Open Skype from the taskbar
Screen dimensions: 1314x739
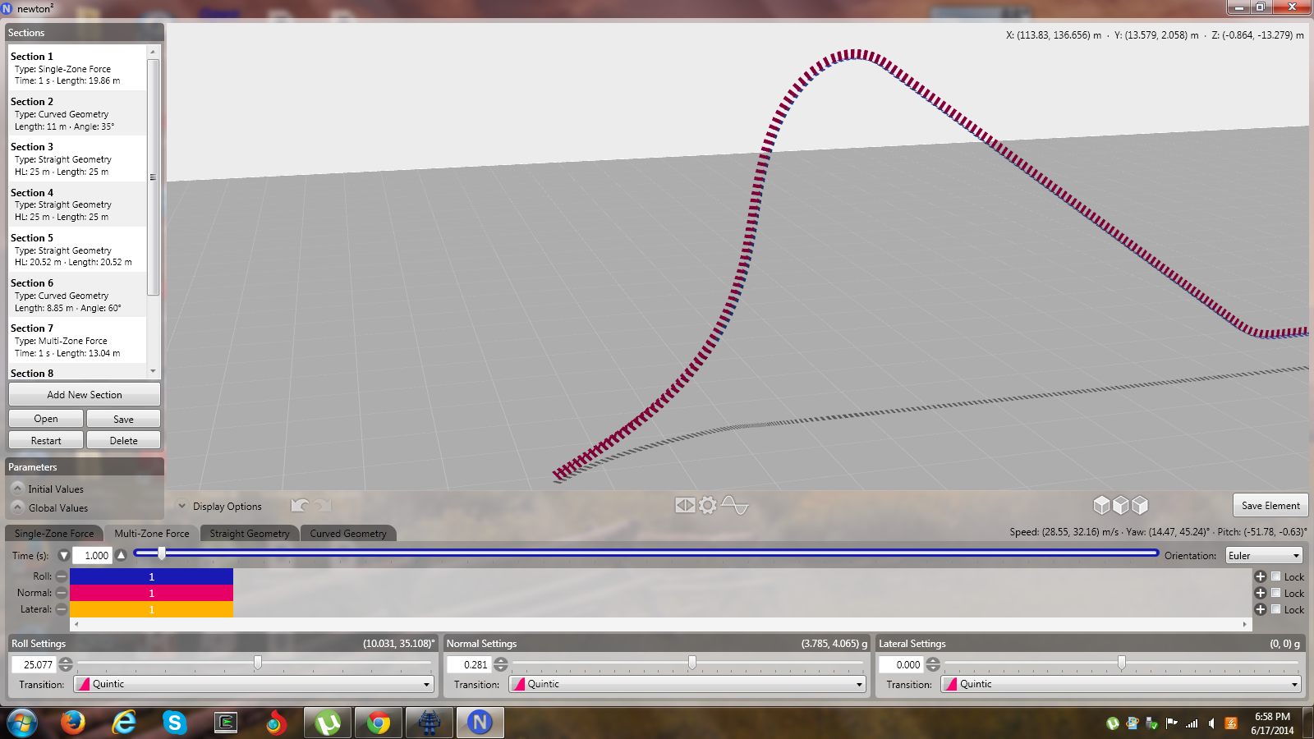pyautogui.click(x=174, y=723)
